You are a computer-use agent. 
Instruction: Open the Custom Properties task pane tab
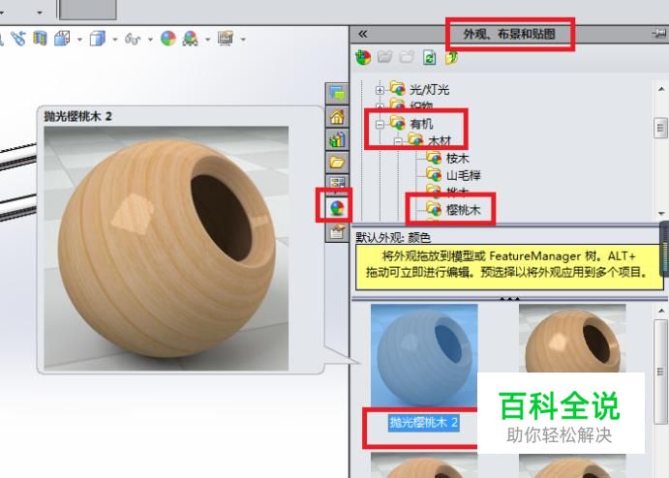click(x=337, y=231)
